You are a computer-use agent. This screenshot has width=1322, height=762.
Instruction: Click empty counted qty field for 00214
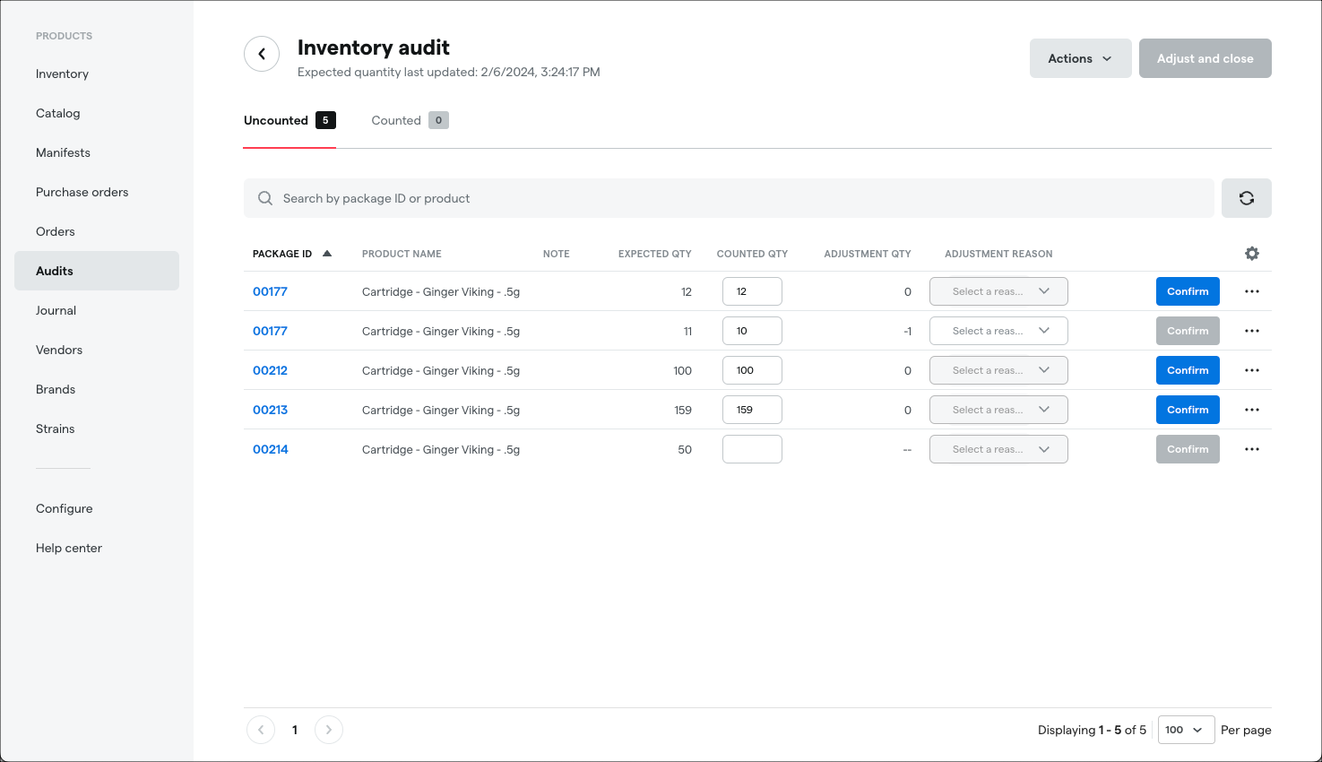(x=752, y=449)
